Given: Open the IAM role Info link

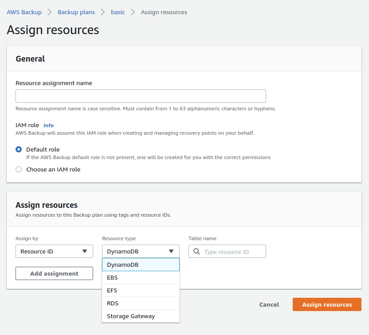Looking at the screenshot, I should pyautogui.click(x=48, y=125).
